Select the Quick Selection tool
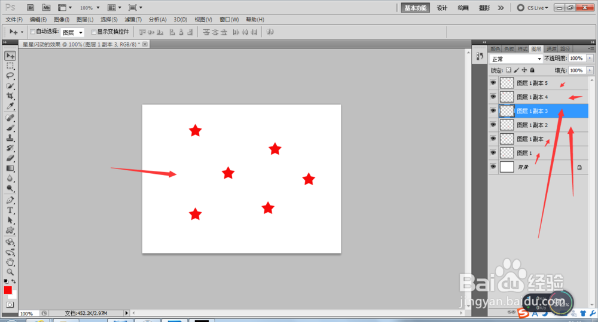 [x=10, y=86]
